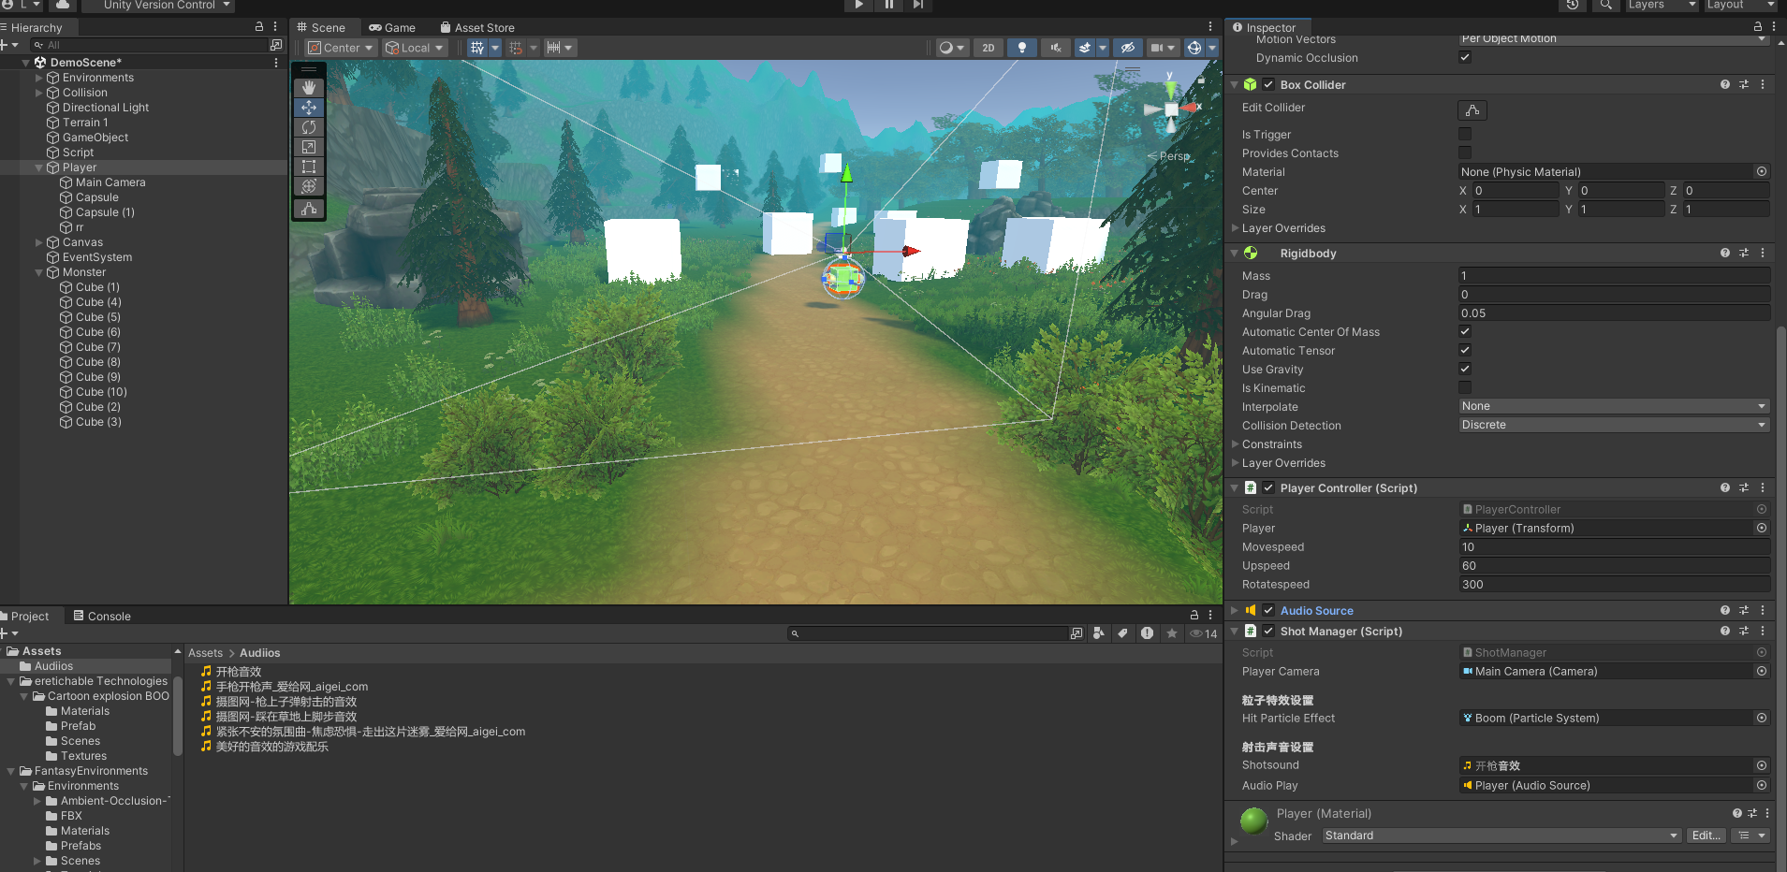Select the Edit Collider custom tool
Screen dimensions: 1787x872
(x=309, y=209)
